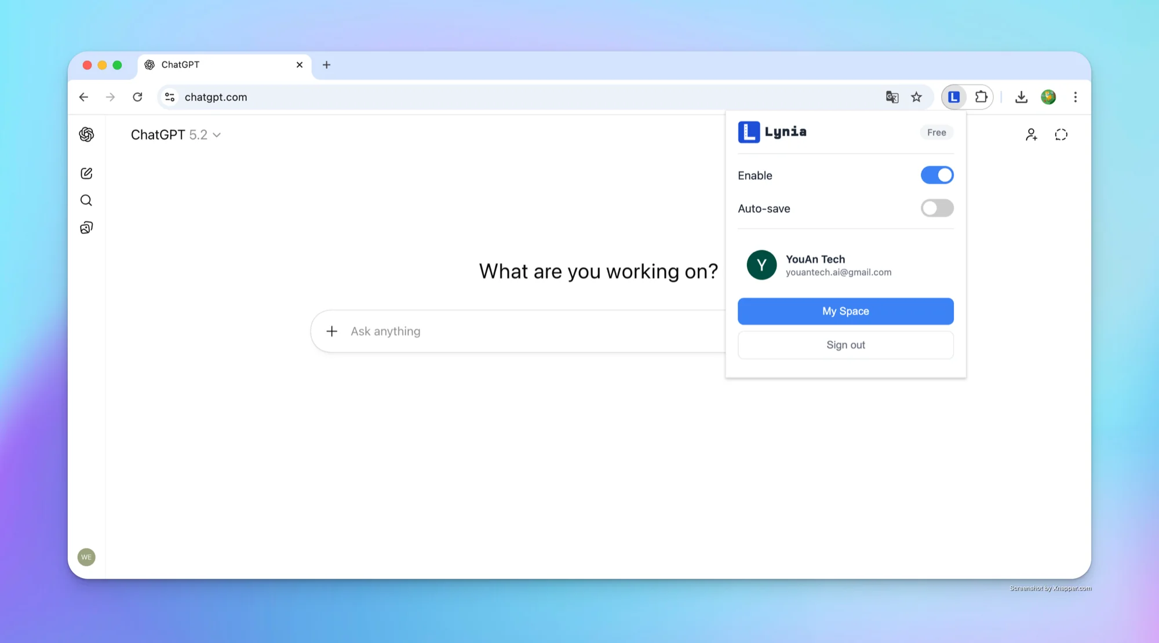The height and width of the screenshot is (643, 1159).
Task: Open the Chrome extensions puzzle icon
Action: pos(981,97)
